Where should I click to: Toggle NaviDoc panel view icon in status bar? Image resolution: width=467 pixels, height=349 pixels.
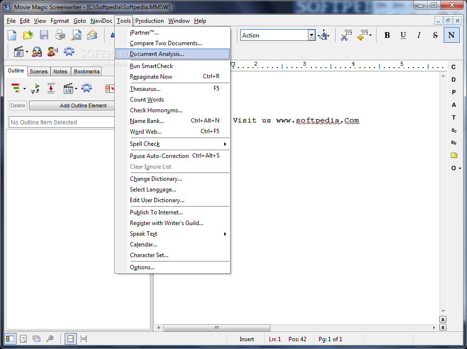click(x=10, y=339)
